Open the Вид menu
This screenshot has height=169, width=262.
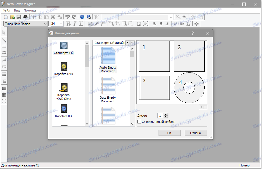[17, 10]
